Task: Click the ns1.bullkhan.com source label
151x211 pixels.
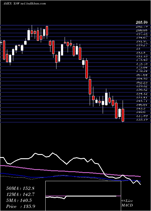Action: pyautogui.click(x=33, y=4)
